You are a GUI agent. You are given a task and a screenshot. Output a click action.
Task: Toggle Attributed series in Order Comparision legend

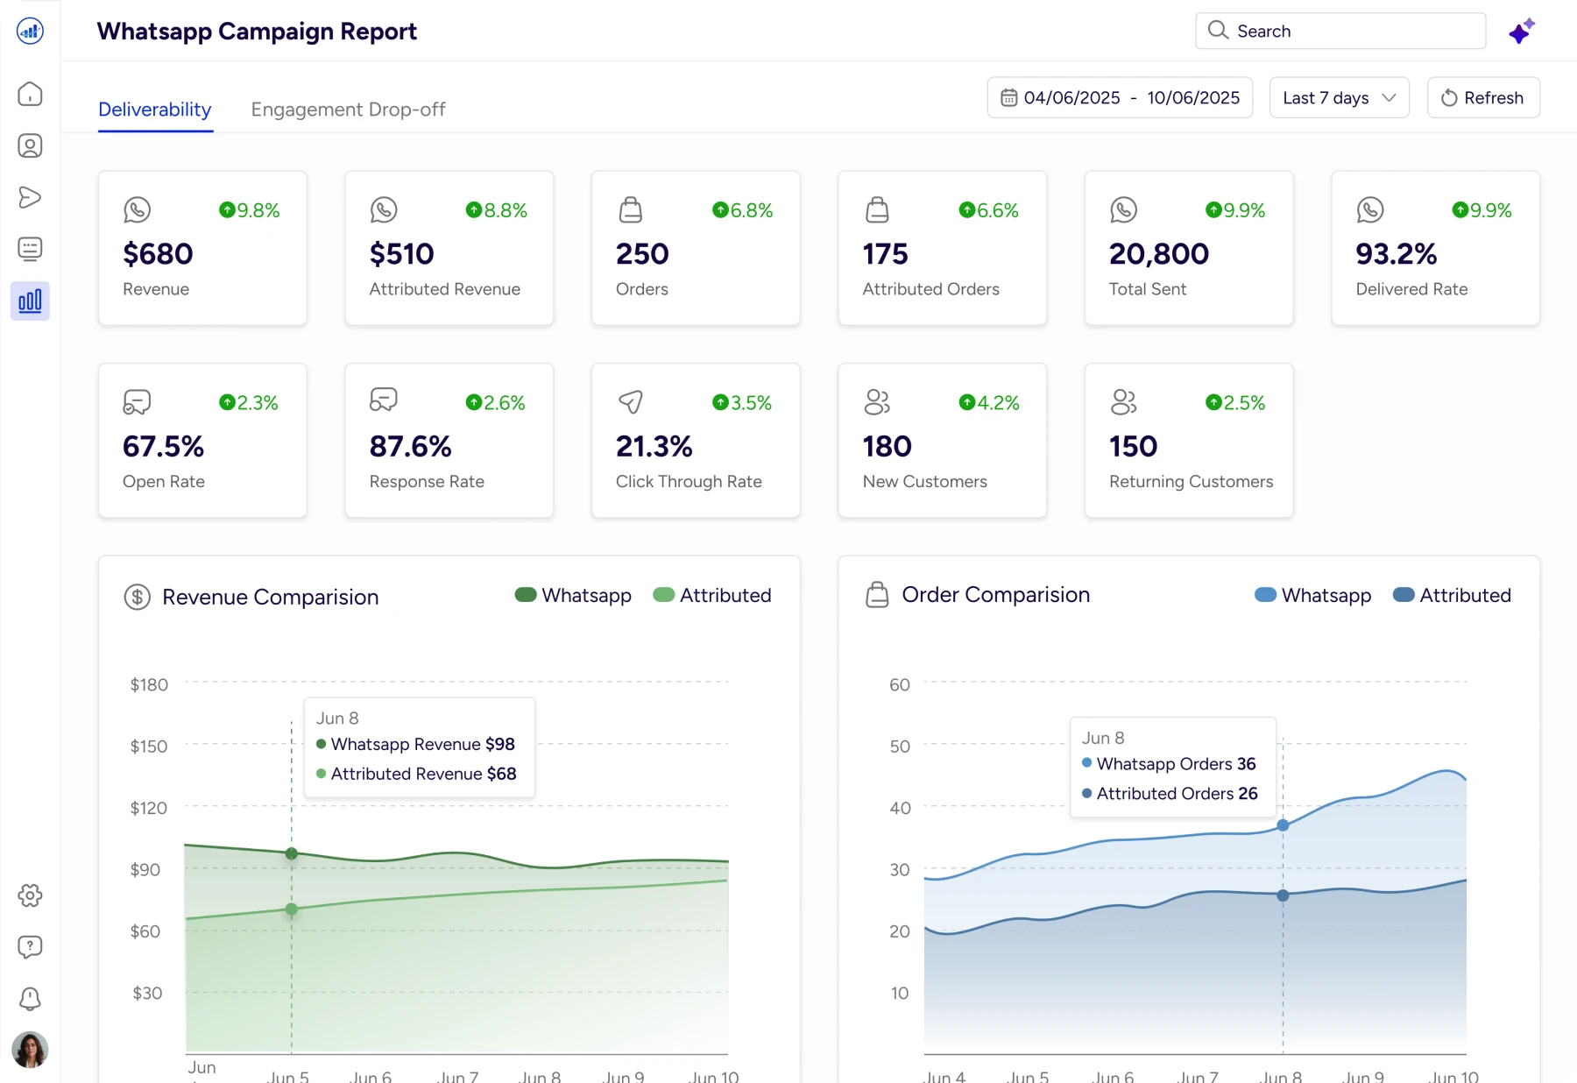1452,596
